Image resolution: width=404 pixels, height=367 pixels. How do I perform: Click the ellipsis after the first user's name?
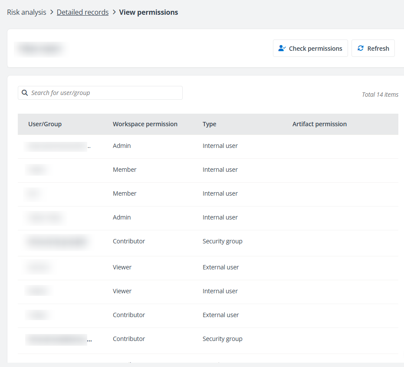[90, 147]
